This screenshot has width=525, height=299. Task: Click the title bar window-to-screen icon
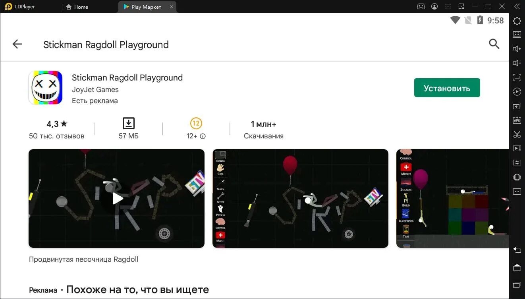point(461,6)
